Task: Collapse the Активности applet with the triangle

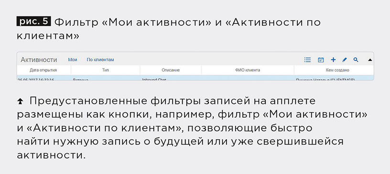Action: (x=370, y=60)
